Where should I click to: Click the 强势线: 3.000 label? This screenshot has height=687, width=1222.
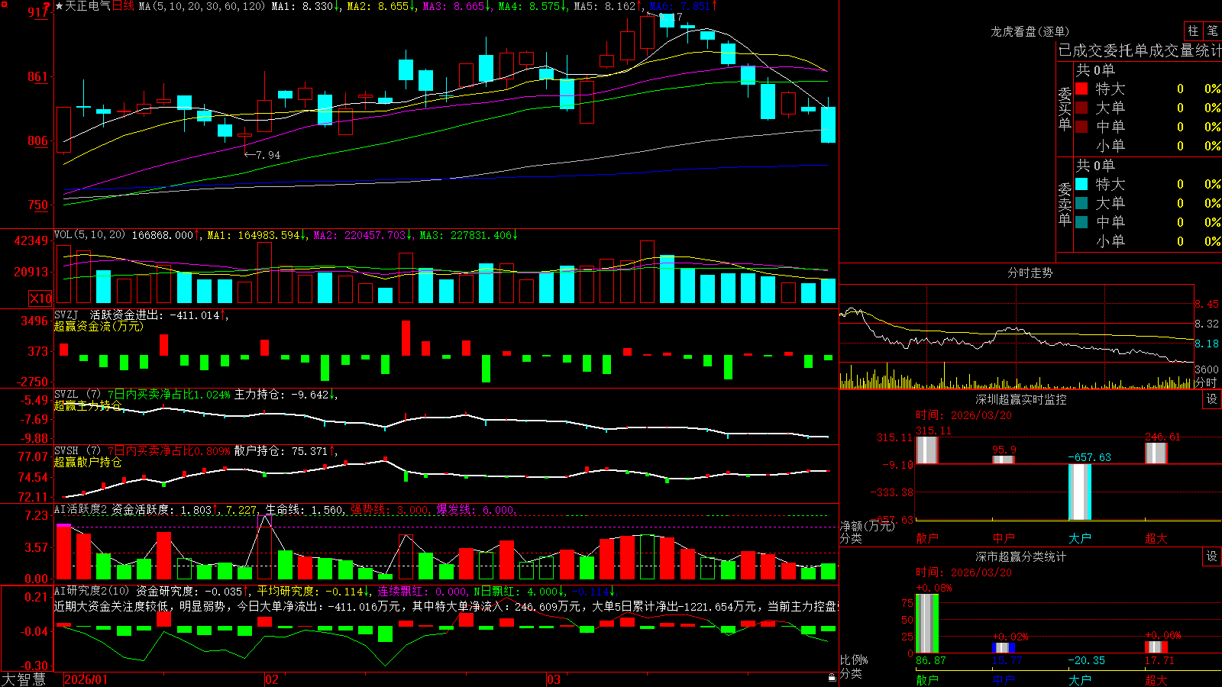pyautogui.click(x=390, y=509)
